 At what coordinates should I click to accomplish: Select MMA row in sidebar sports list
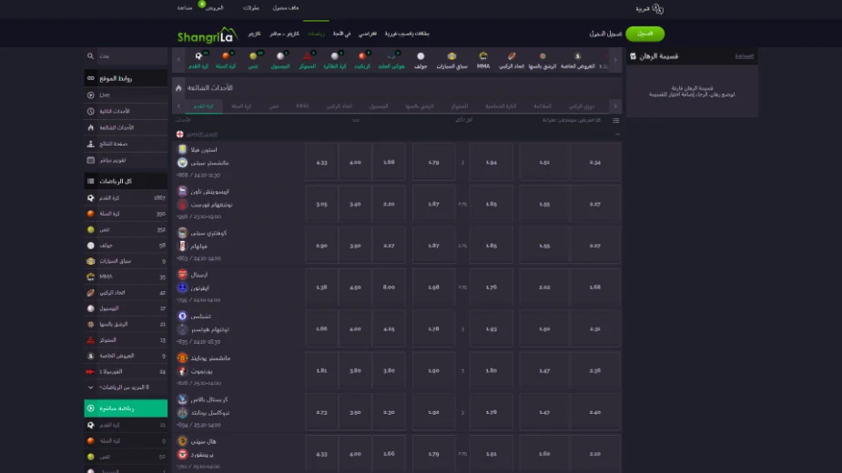[126, 277]
